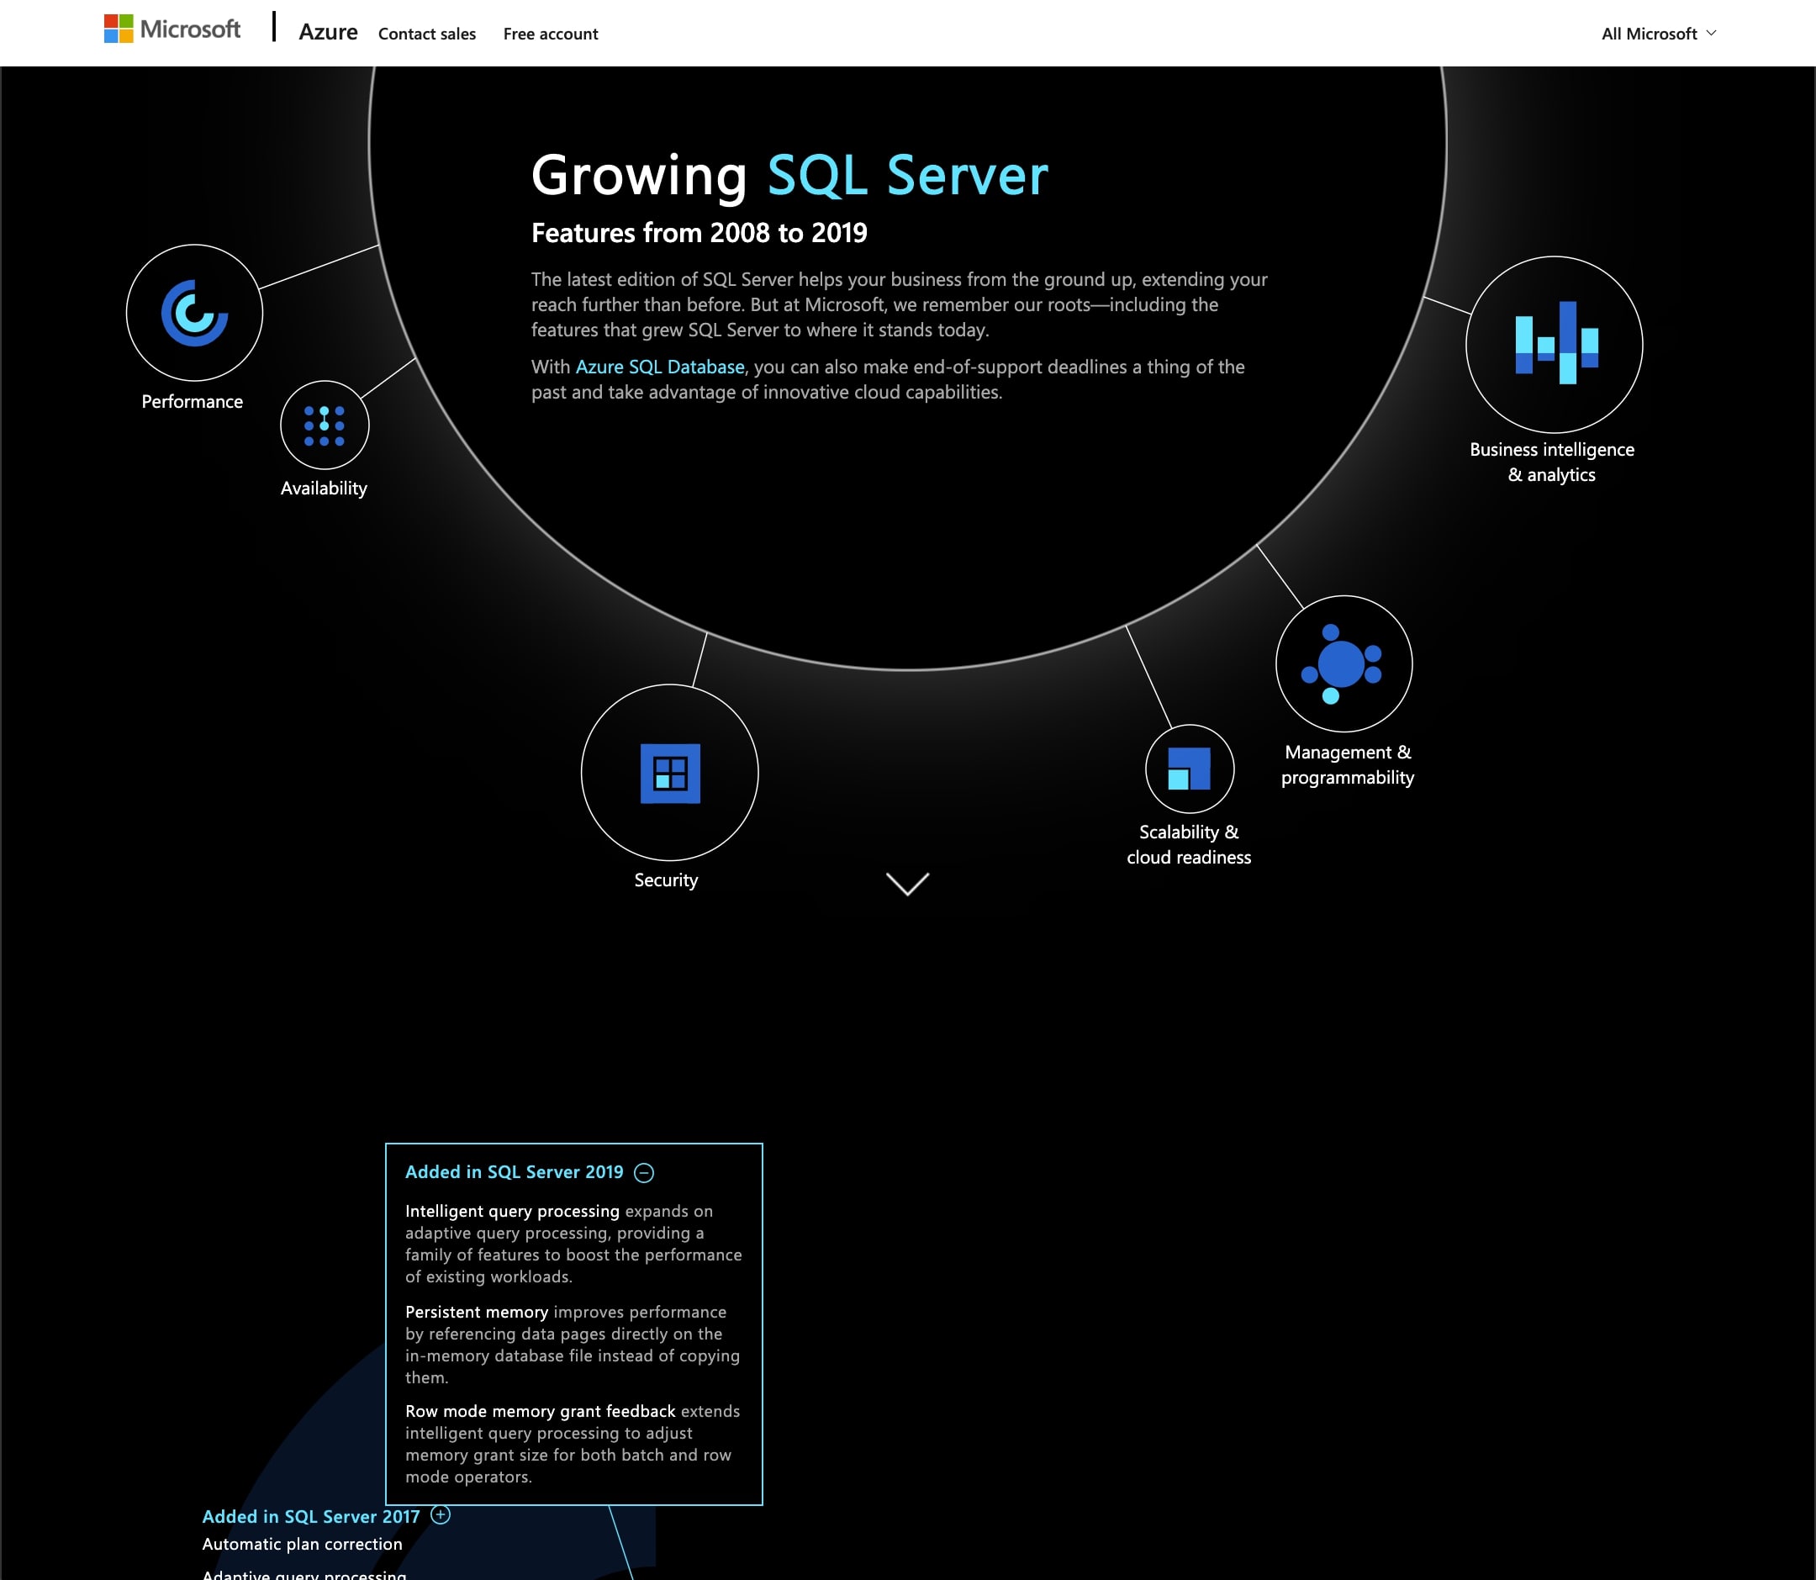Click Automatic plan correction text
The image size is (1816, 1580).
coord(303,1544)
